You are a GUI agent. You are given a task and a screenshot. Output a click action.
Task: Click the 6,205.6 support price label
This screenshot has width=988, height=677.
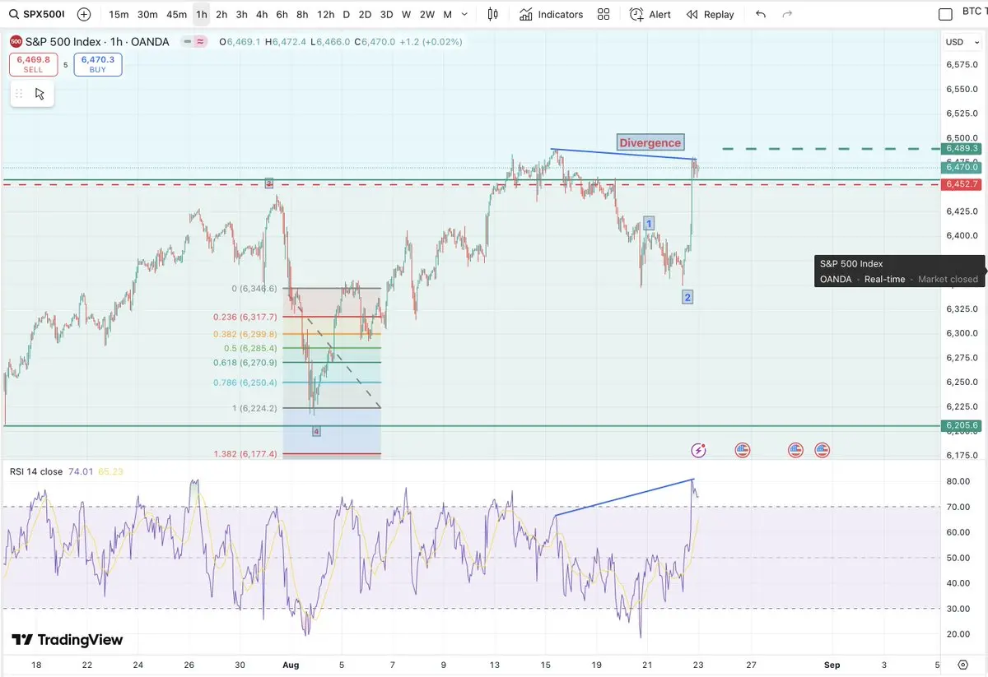click(x=962, y=425)
